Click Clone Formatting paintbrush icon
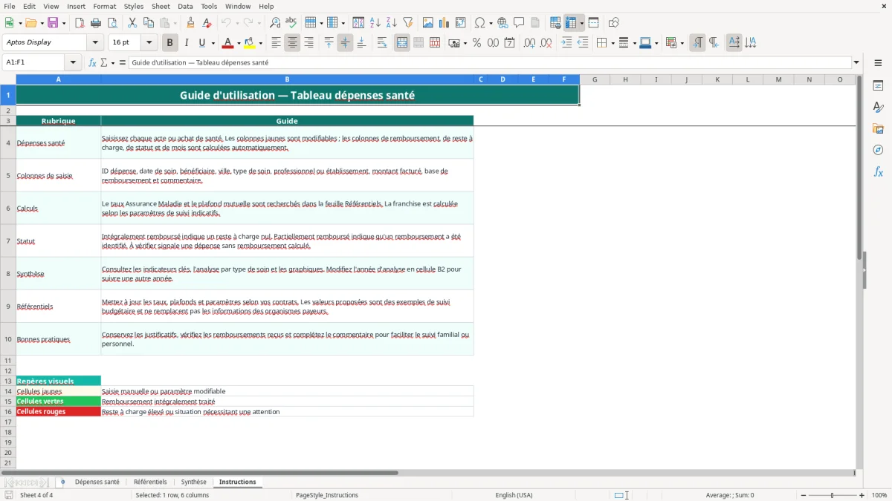This screenshot has width=892, height=501. click(x=190, y=23)
